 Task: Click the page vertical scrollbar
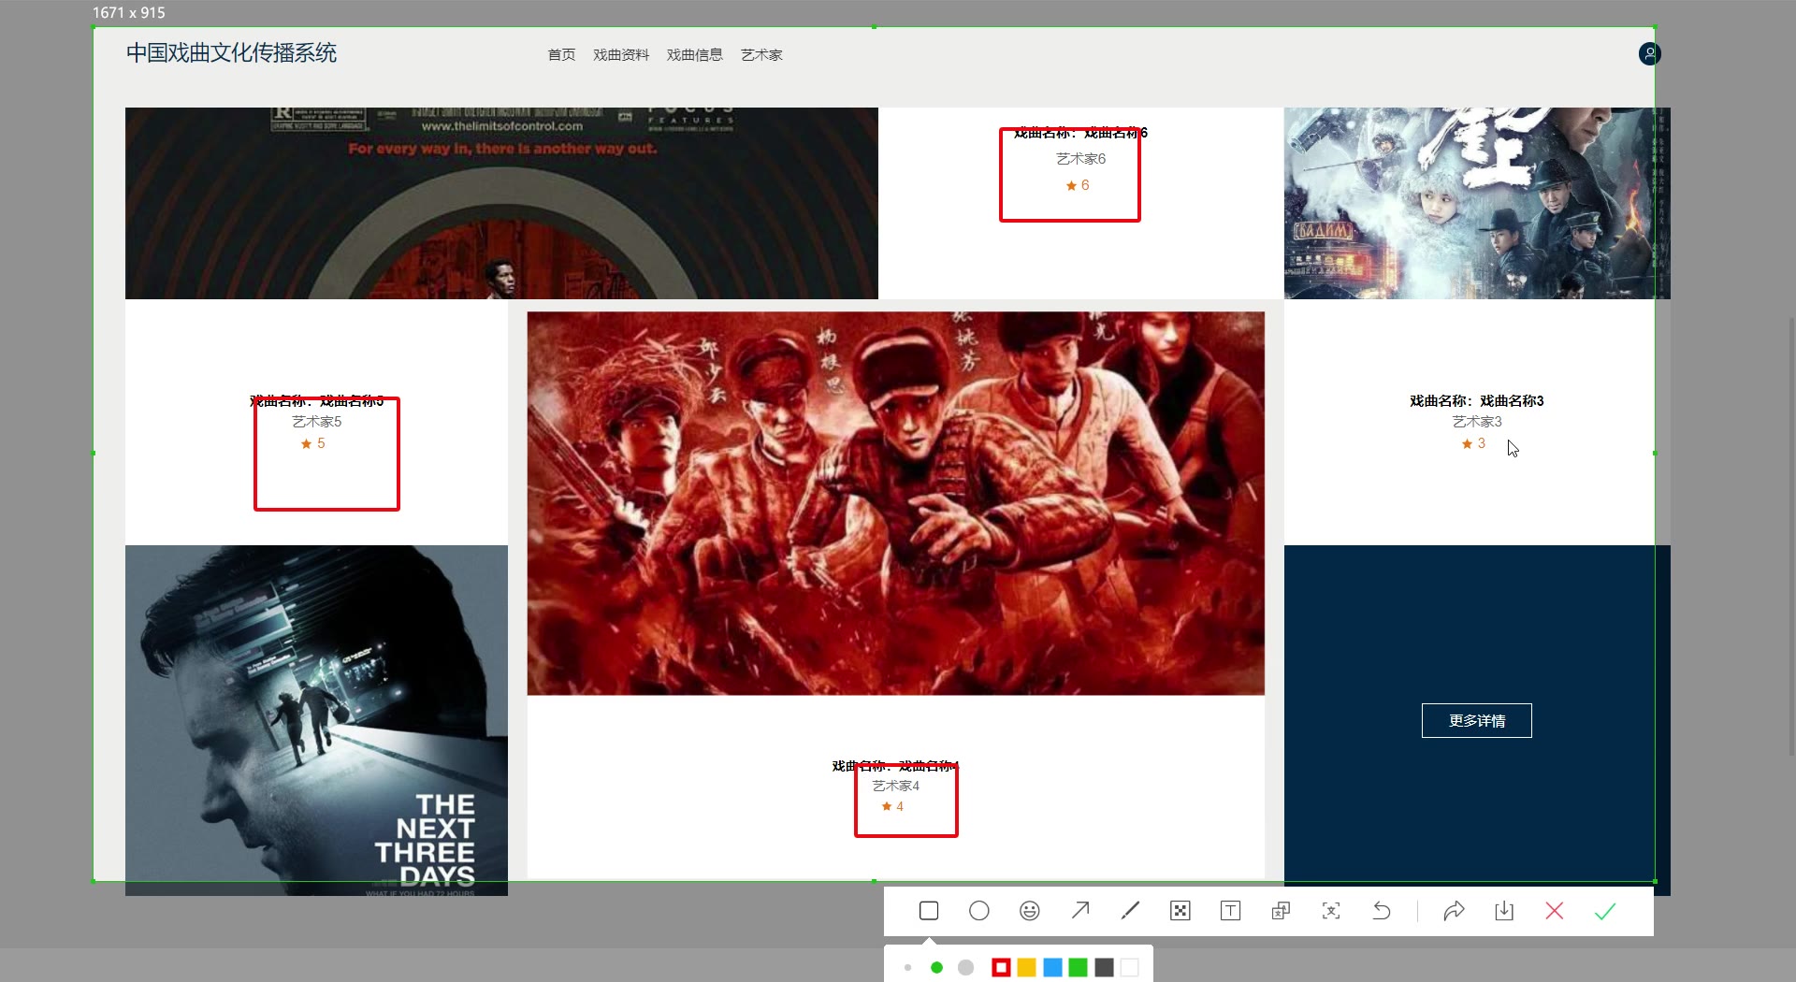click(1791, 535)
